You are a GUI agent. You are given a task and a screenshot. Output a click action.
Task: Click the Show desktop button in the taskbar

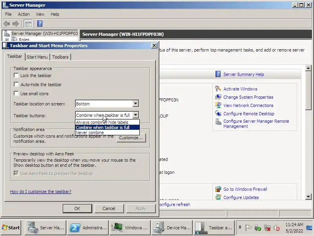[310, 228]
